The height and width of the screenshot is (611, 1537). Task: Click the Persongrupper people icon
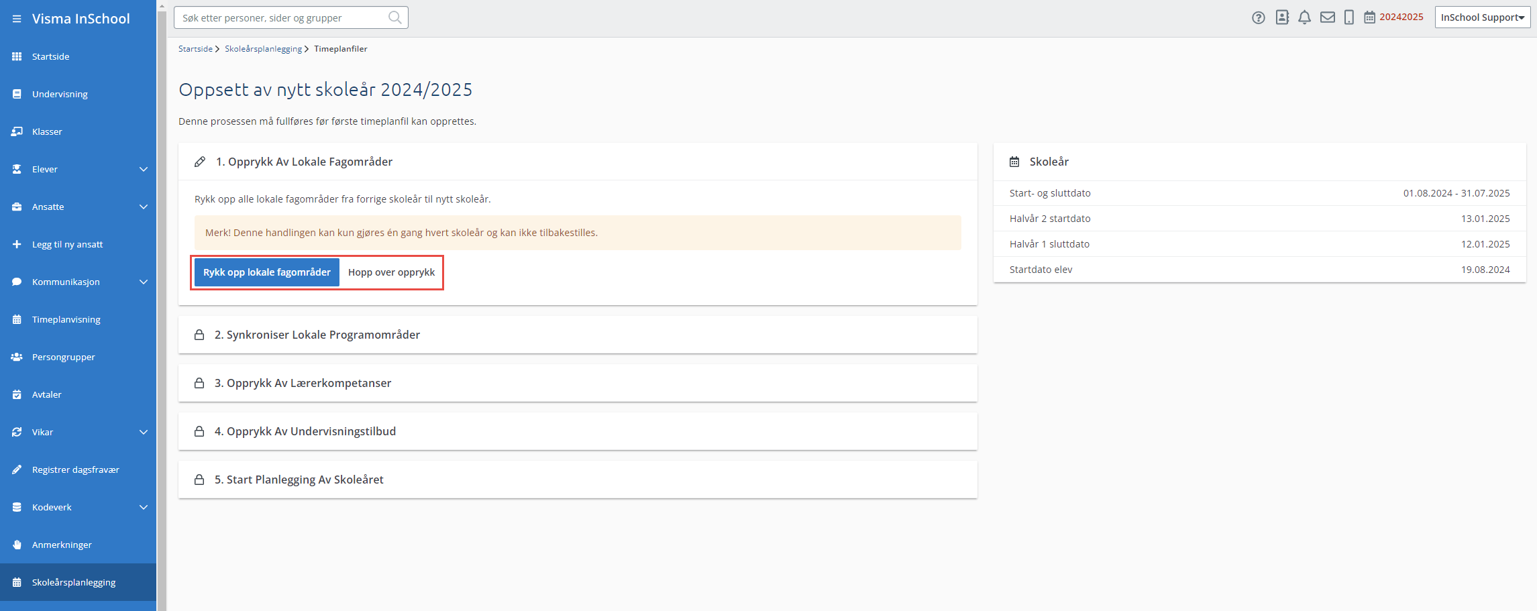[17, 357]
